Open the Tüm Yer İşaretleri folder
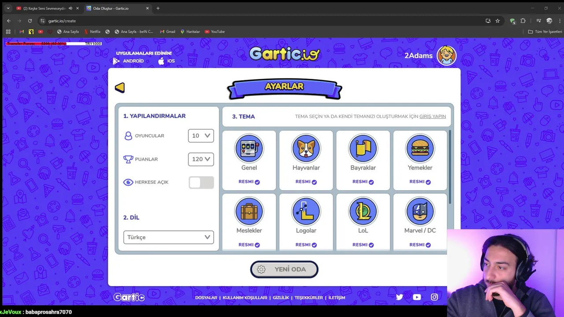 [x=545, y=32]
